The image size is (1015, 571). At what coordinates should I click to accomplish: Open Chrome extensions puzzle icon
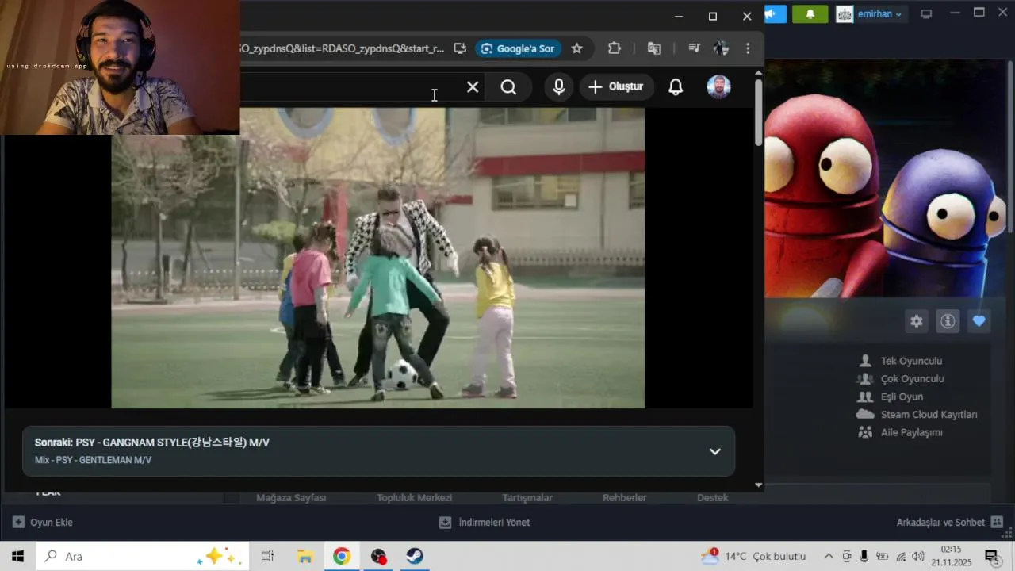pyautogui.click(x=615, y=48)
